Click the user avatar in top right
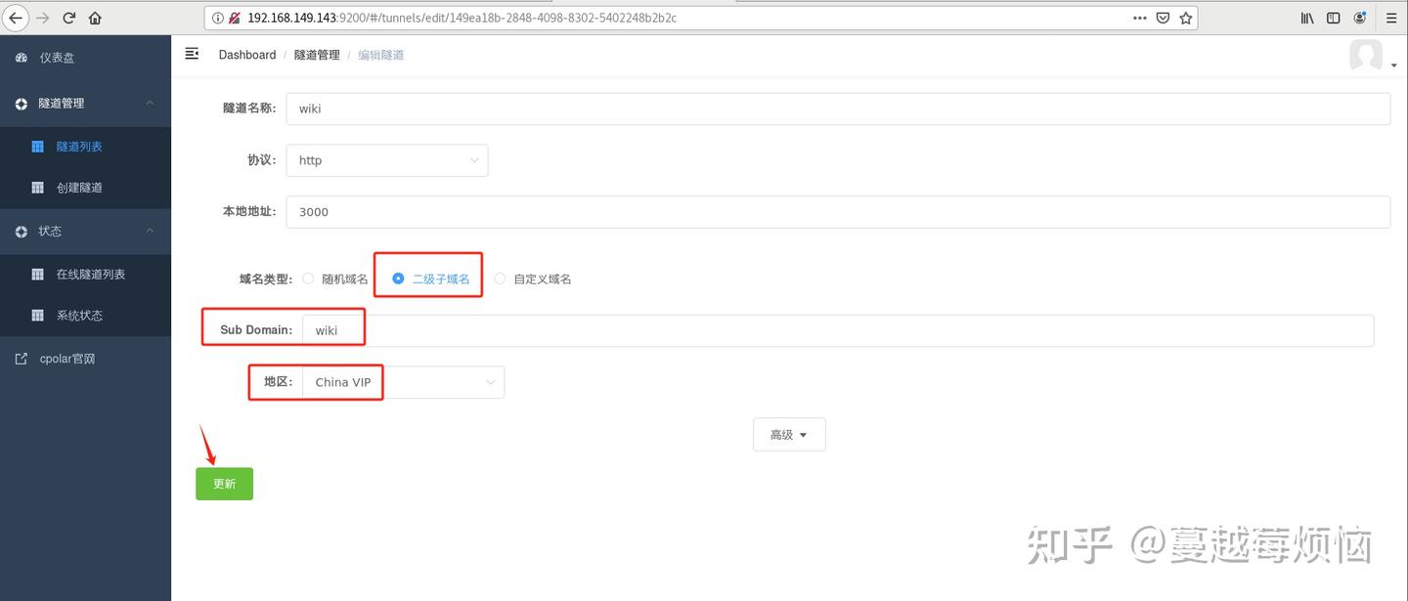The width and height of the screenshot is (1408, 601). [1366, 56]
